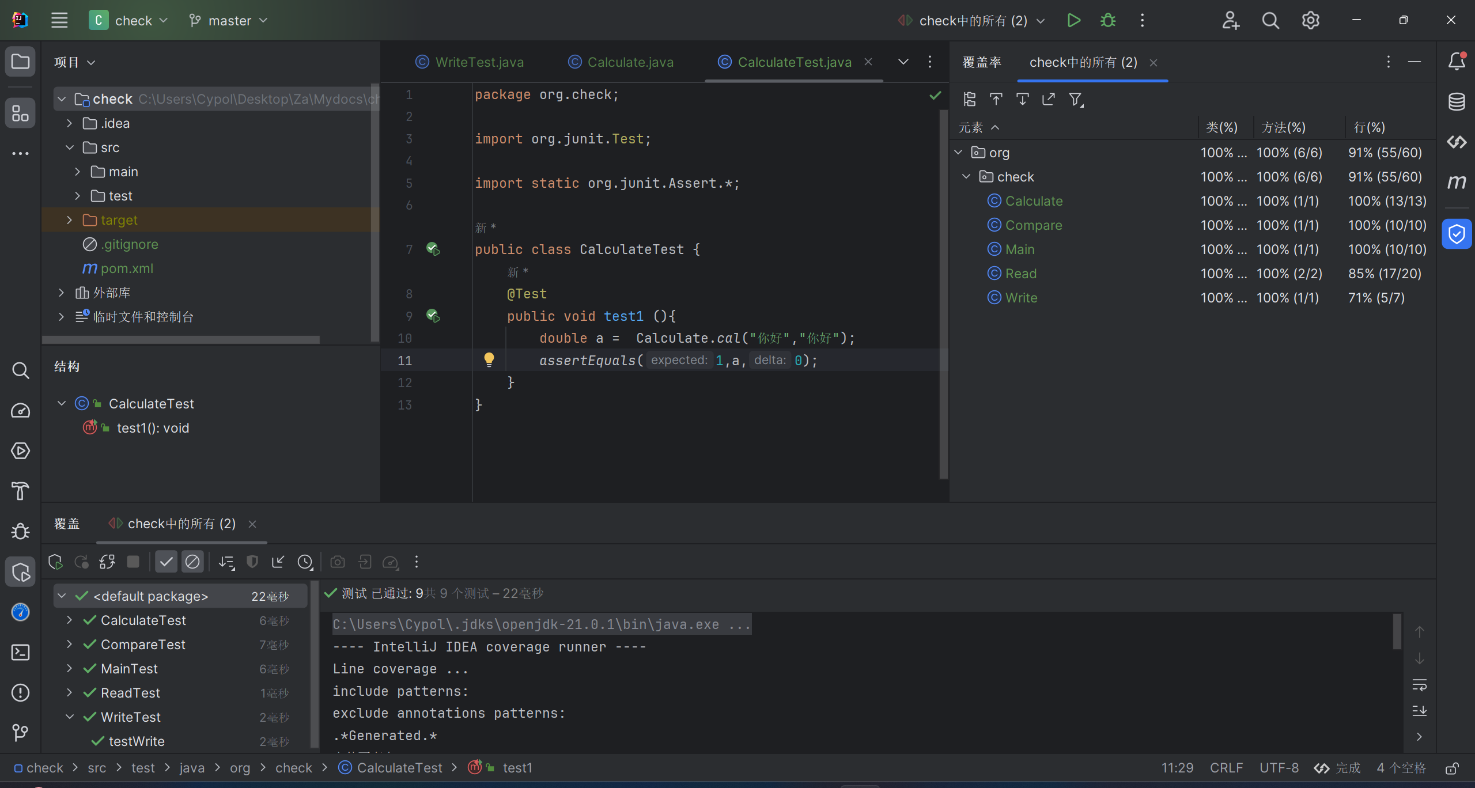Click the UTF-8 encoding in status bar
Screen dimensions: 1475x788
click(1279, 768)
